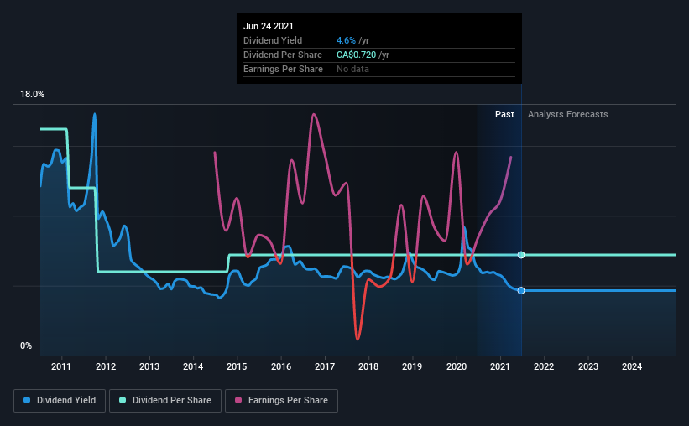689x426 pixels.
Task: Click the 2018 x-axis label
Action: 368,366
